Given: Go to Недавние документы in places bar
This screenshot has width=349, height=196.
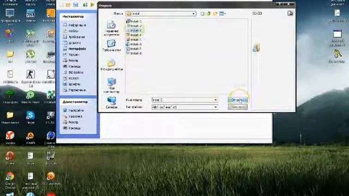Looking at the screenshot, I should point(111,28).
